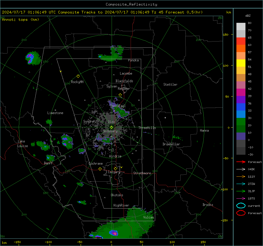Viewport: 263px width, 246px height.
Task: Click the 18TS legend label
Action: [251, 199]
